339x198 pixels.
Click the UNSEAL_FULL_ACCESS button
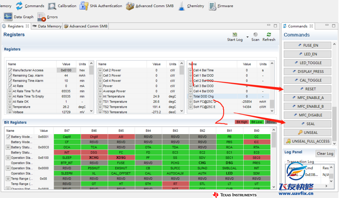tap(307, 141)
